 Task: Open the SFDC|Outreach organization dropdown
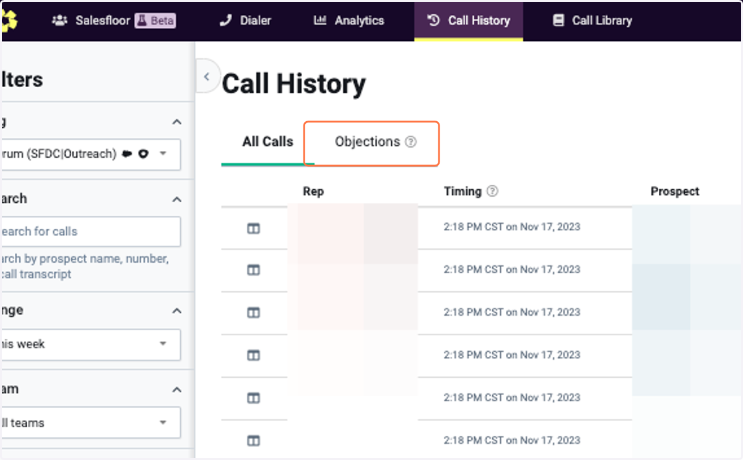tap(91, 154)
